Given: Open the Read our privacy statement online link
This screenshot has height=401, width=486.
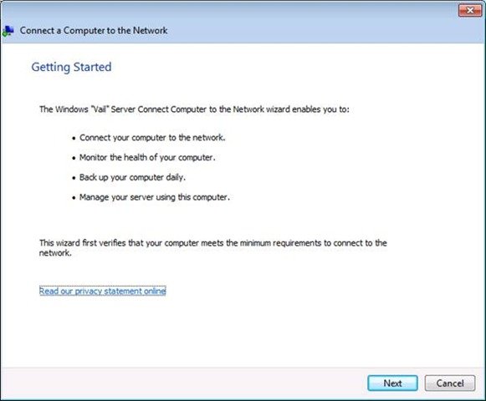Looking at the screenshot, I should [103, 291].
